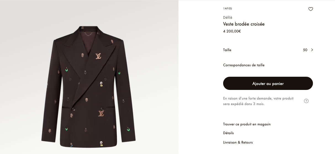335x154 pixels.
Task: Click the question mark shipping info icon
Action: tap(306, 101)
